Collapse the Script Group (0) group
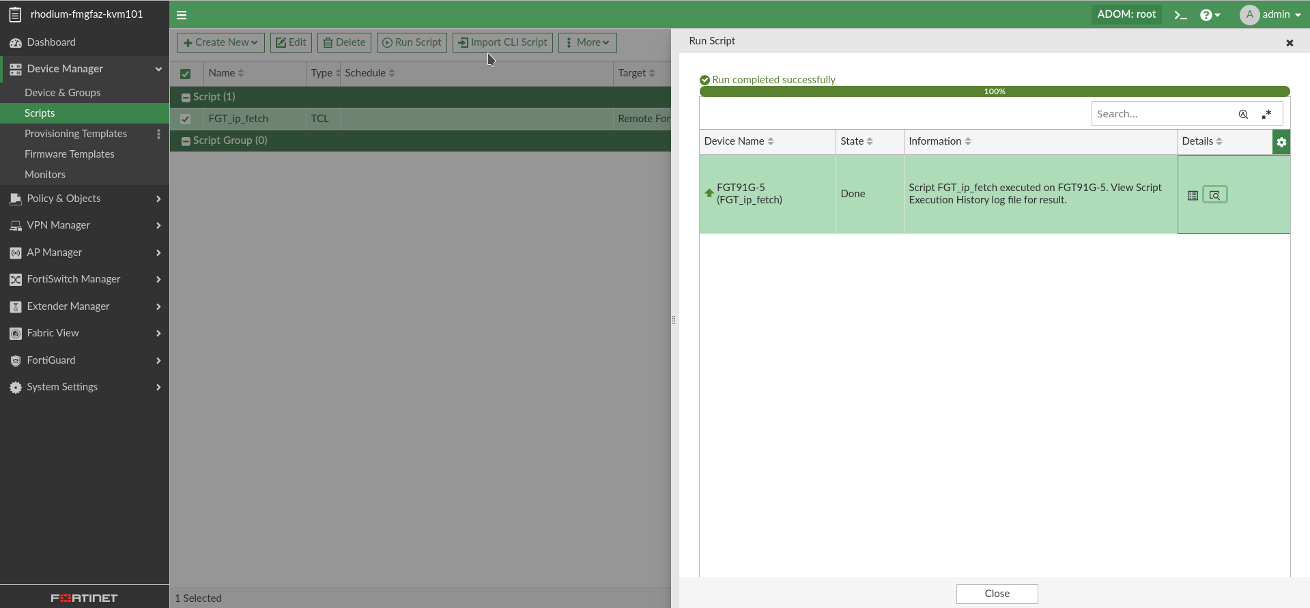This screenshot has width=1310, height=608. [x=186, y=141]
